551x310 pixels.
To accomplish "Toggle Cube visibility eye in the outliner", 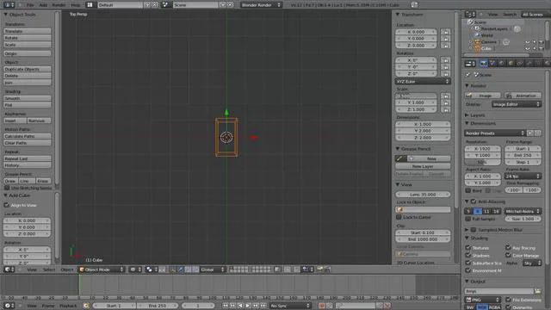I will tap(528, 48).
